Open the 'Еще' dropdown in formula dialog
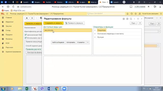 tap(133, 23)
